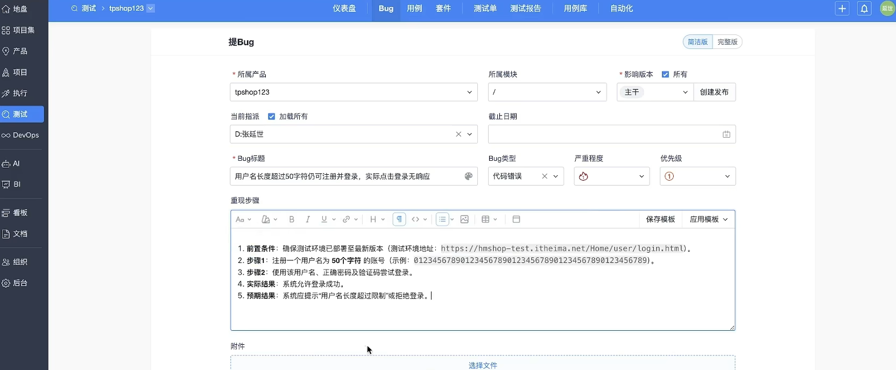
Task: Expand the tpshop123 product switcher in header
Action: pyautogui.click(x=151, y=8)
